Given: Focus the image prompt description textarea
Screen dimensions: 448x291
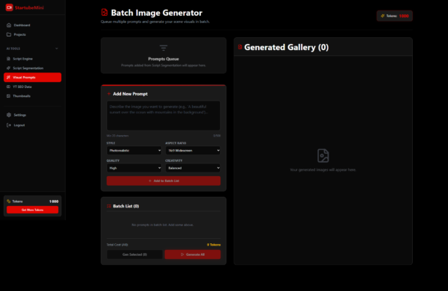Looking at the screenshot, I should pyautogui.click(x=164, y=116).
